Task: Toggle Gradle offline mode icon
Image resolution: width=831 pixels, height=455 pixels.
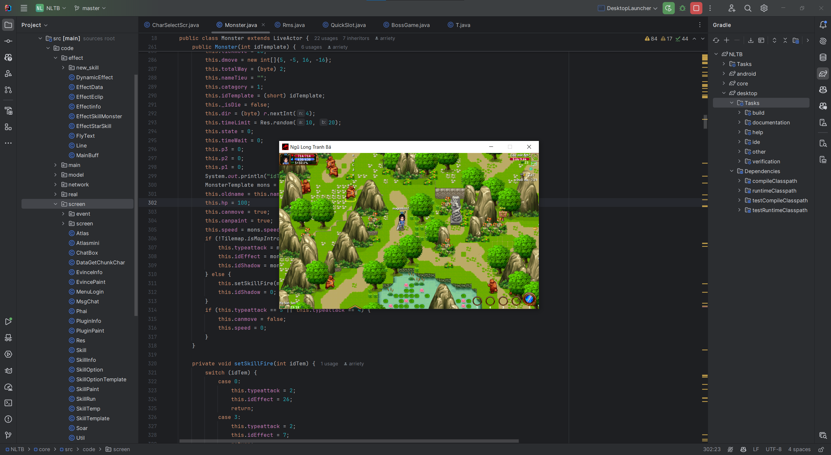Action: [x=796, y=40]
